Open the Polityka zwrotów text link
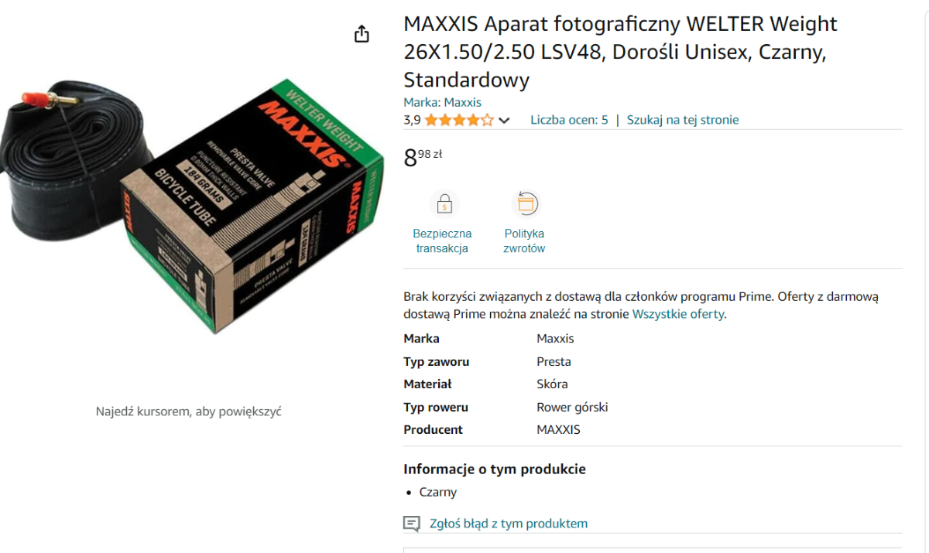This screenshot has width=929, height=553. point(524,241)
